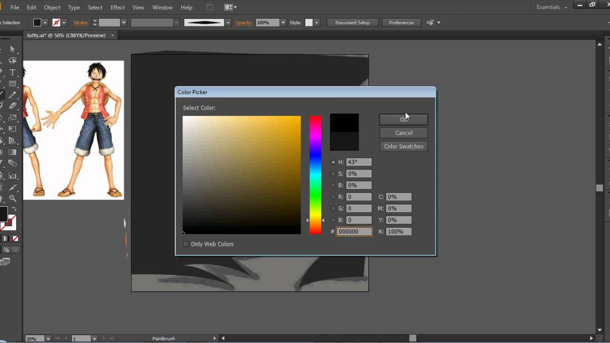The image size is (610, 343).
Task: Close the luffy.ai document tab
Action: (113, 35)
